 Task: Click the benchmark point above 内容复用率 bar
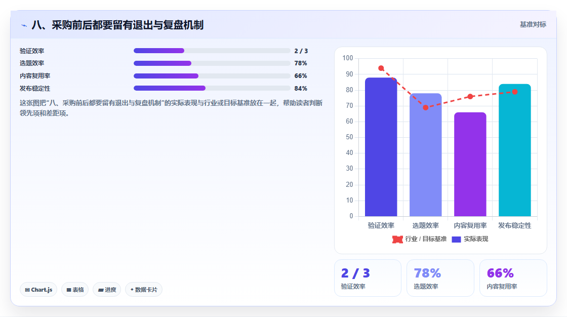470,97
